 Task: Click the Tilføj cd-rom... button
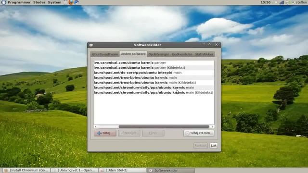[199, 133]
